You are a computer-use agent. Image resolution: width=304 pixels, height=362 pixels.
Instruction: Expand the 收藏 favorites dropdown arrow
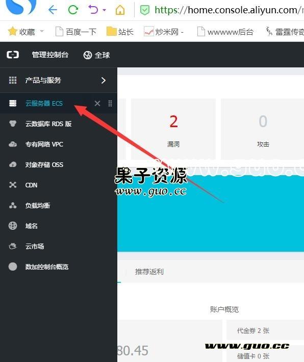pyautogui.click(x=42, y=31)
